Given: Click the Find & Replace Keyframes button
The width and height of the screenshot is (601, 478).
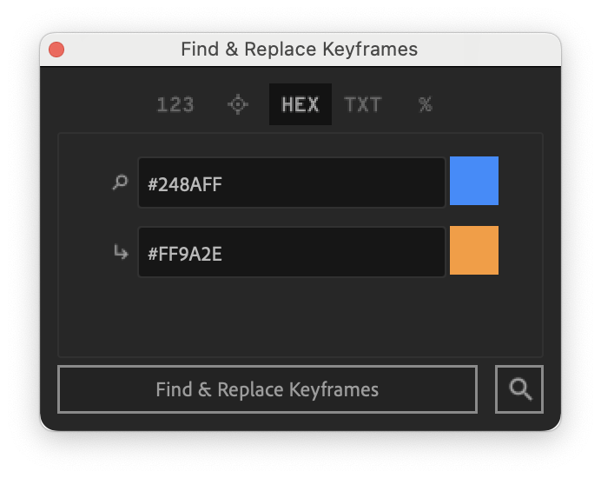Looking at the screenshot, I should pyautogui.click(x=267, y=389).
